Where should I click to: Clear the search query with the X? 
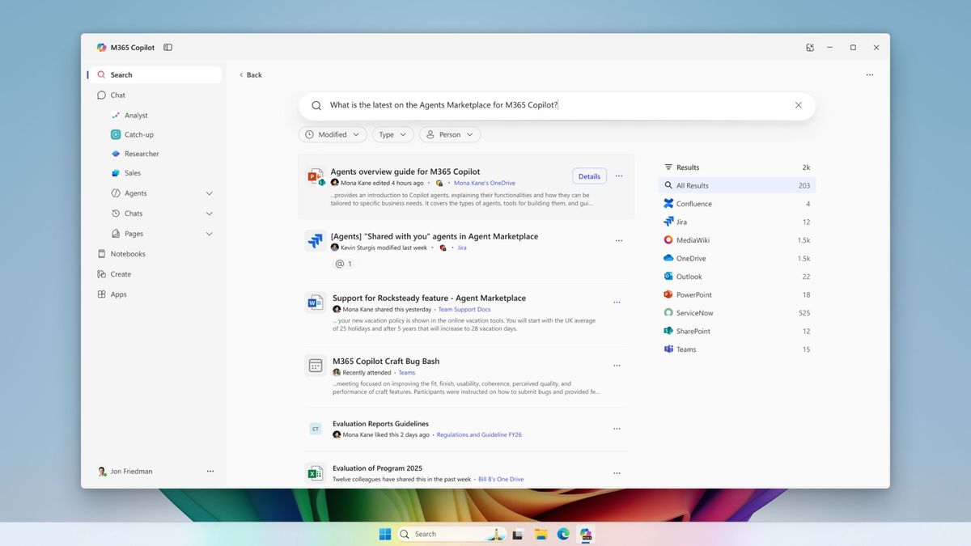pyautogui.click(x=798, y=104)
